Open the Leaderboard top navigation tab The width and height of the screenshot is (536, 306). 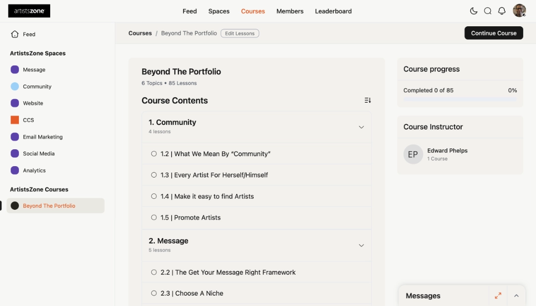pyautogui.click(x=334, y=11)
